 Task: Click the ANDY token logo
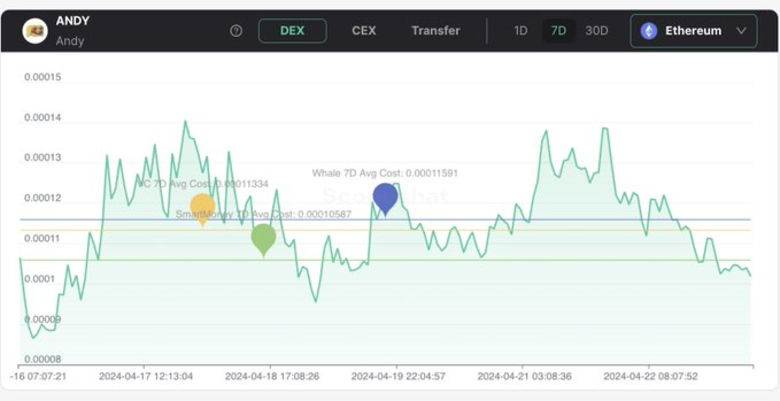35,31
